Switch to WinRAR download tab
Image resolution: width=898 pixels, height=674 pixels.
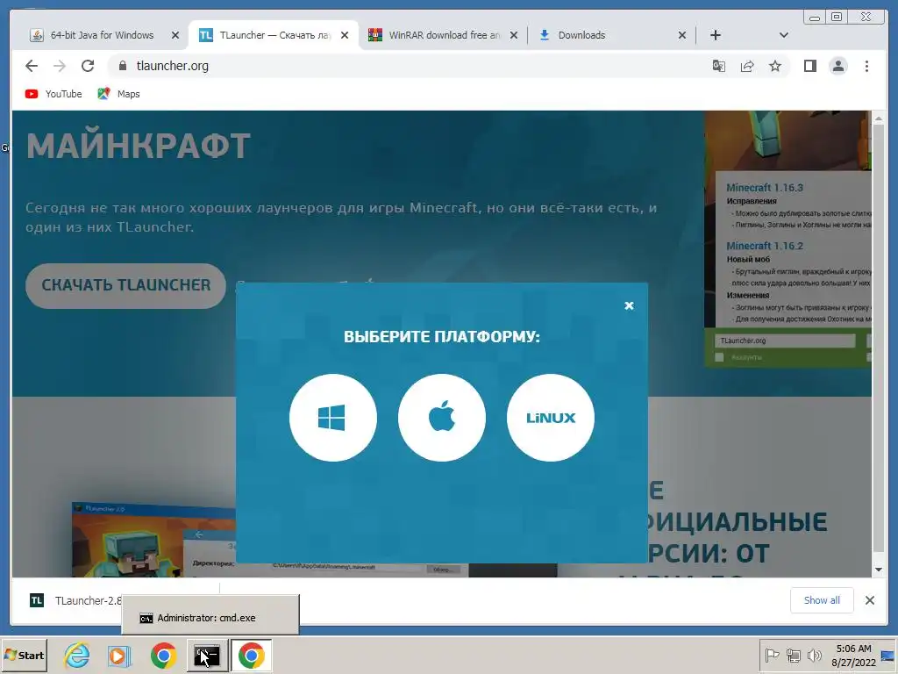point(444,35)
